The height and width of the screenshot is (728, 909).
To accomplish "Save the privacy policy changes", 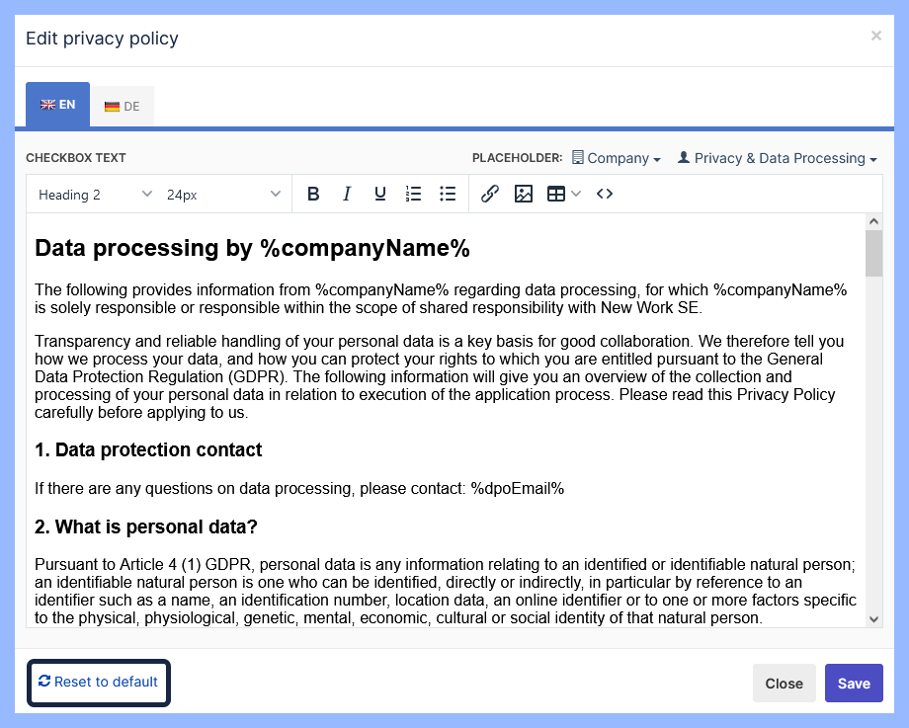I will 854,684.
